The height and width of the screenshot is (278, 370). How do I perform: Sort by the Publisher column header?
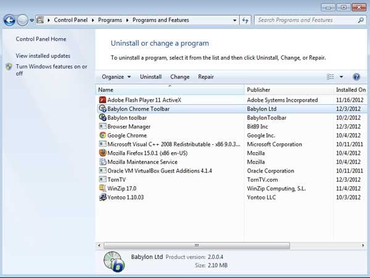(x=289, y=90)
